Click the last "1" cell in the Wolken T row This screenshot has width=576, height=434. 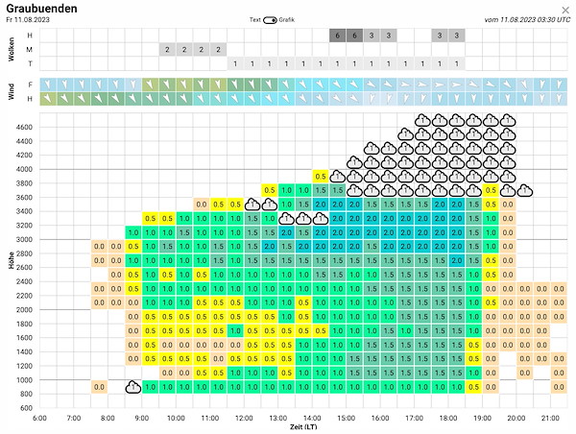click(x=457, y=63)
